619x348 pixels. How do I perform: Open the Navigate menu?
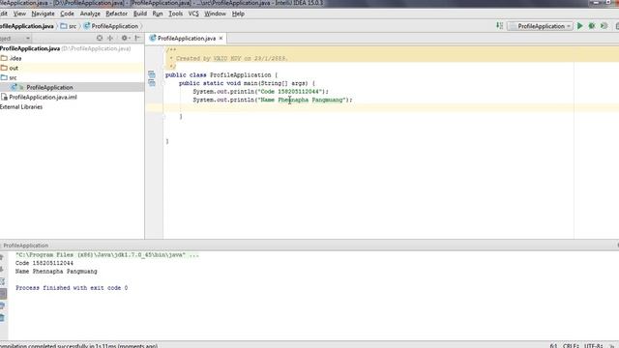click(43, 14)
